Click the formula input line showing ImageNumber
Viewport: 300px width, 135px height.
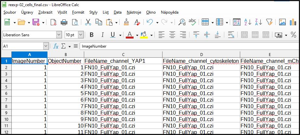(189, 46)
